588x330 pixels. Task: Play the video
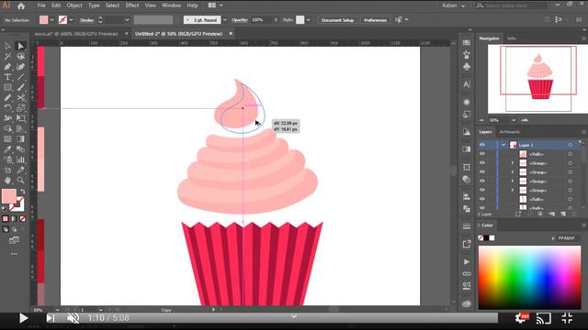click(23, 318)
